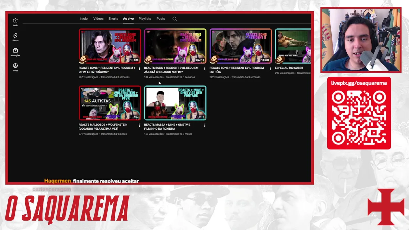Click the streamer webcam overlay
This screenshot has height=230, width=409.
pos(361,40)
